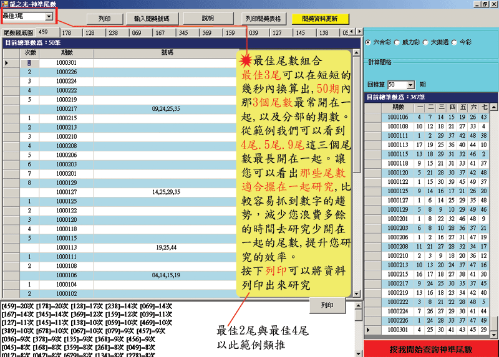Viewport: 499px width, 357px height.
Task: Click the 列印開獎表格 button
Action: [263, 19]
